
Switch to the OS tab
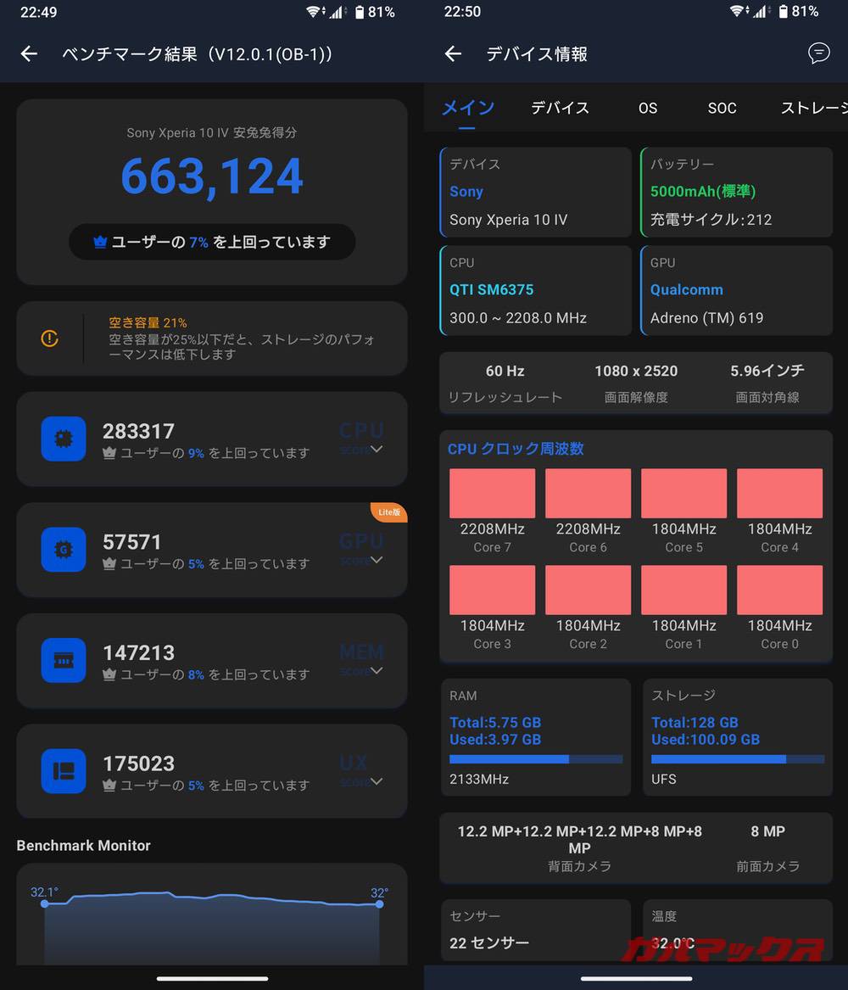pyautogui.click(x=648, y=108)
